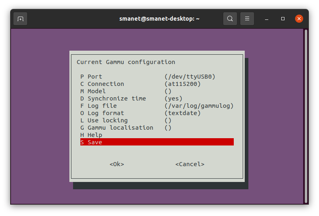Viewport: 319px width, 216px height.
Task: Click the Cancel button
Action: coord(190,164)
